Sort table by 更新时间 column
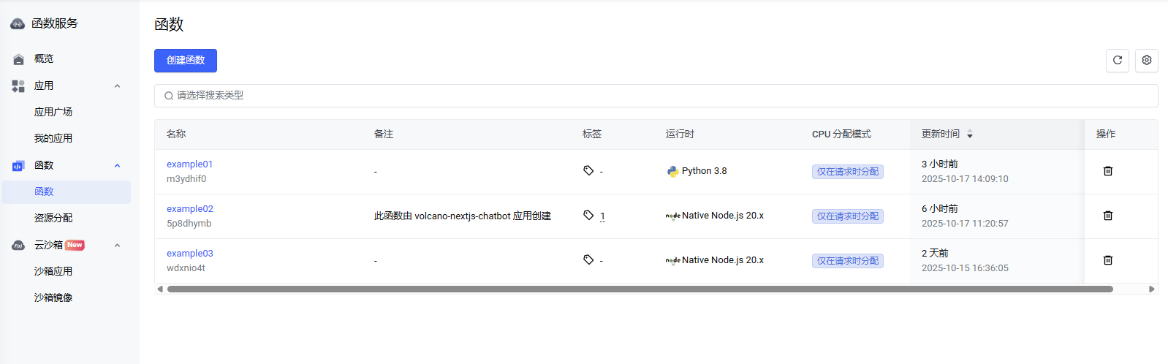This screenshot has width=1168, height=364. tap(969, 134)
